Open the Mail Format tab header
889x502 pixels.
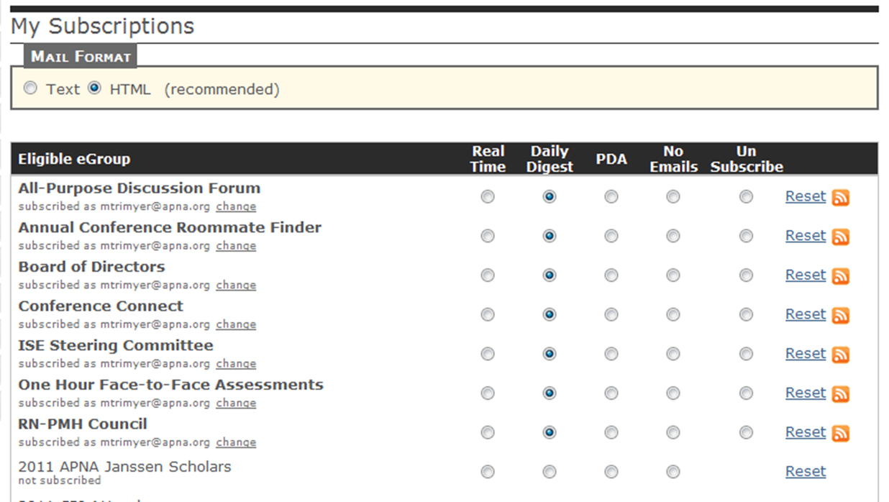pyautogui.click(x=81, y=57)
